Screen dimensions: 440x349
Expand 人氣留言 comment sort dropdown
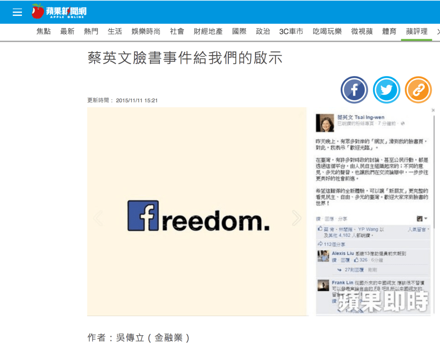pos(418,230)
